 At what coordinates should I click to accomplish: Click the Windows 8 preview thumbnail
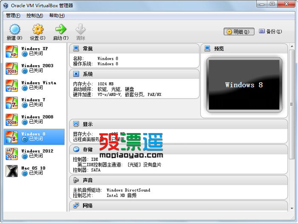[x=244, y=85]
